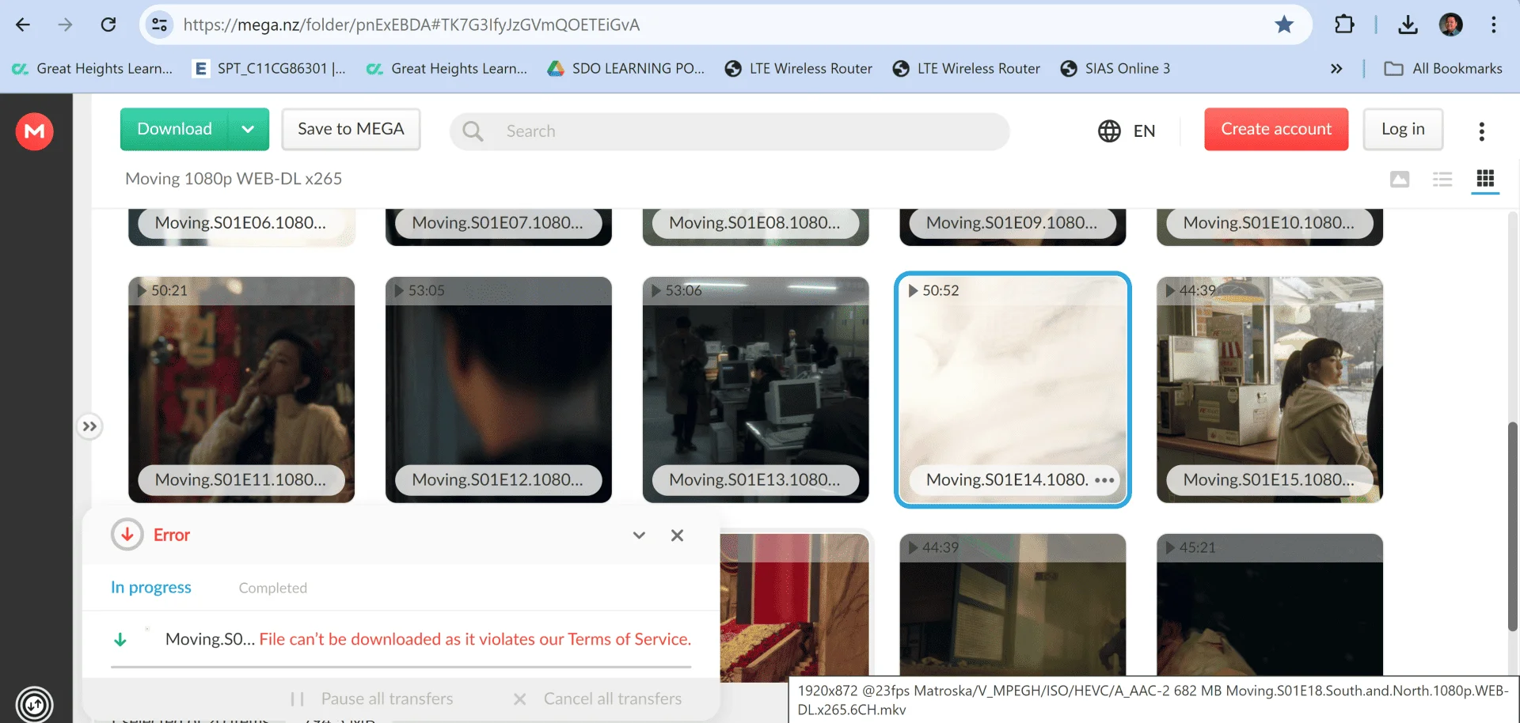Open All Bookmarks folder

pyautogui.click(x=1443, y=69)
